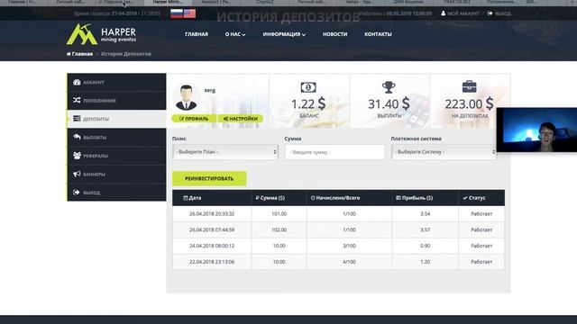Open the Настройки button
Viewport: 577px width, 324px height.
coord(241,119)
